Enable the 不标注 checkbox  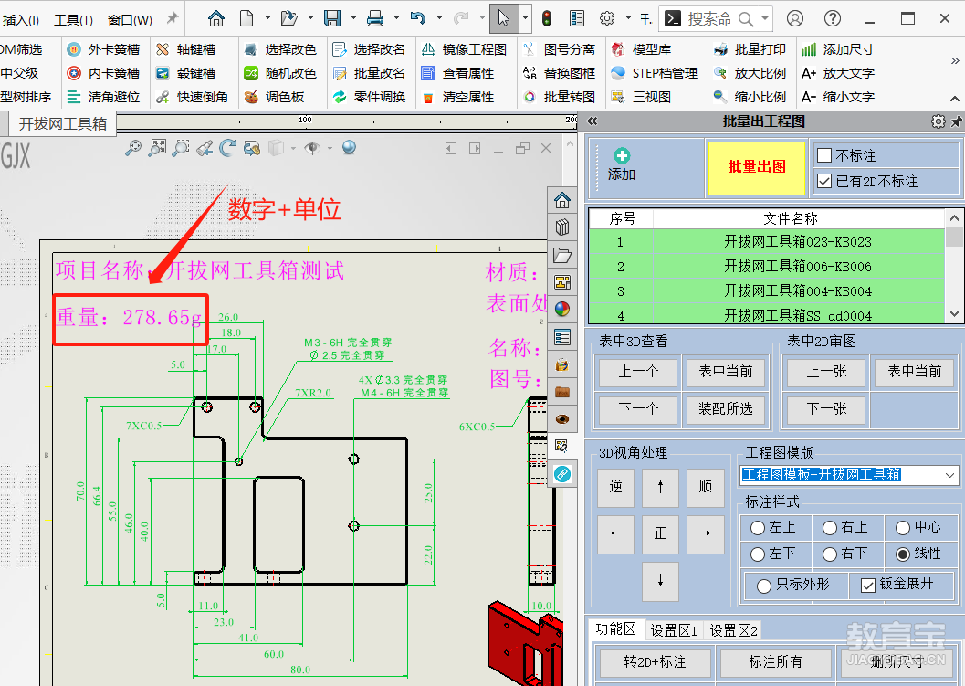[x=824, y=155]
